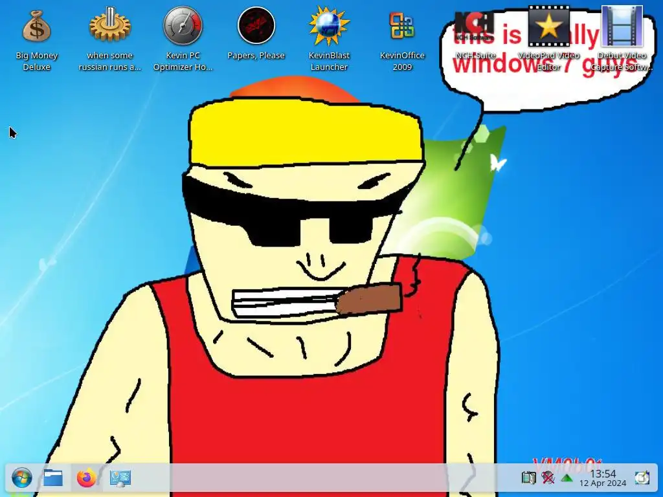Open the Windows-orb start menu button
Viewport: 663px width, 497px height.
(22, 478)
